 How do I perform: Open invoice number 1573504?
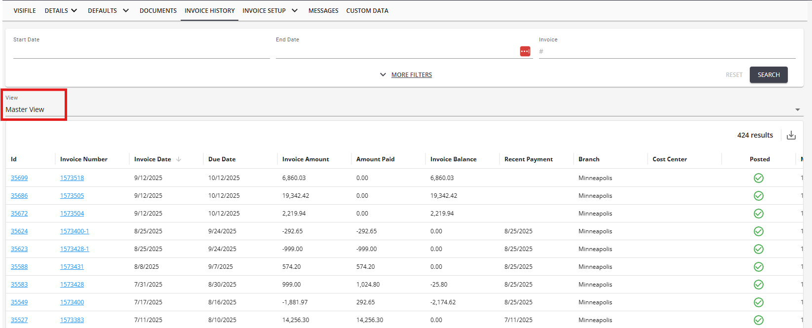click(72, 214)
